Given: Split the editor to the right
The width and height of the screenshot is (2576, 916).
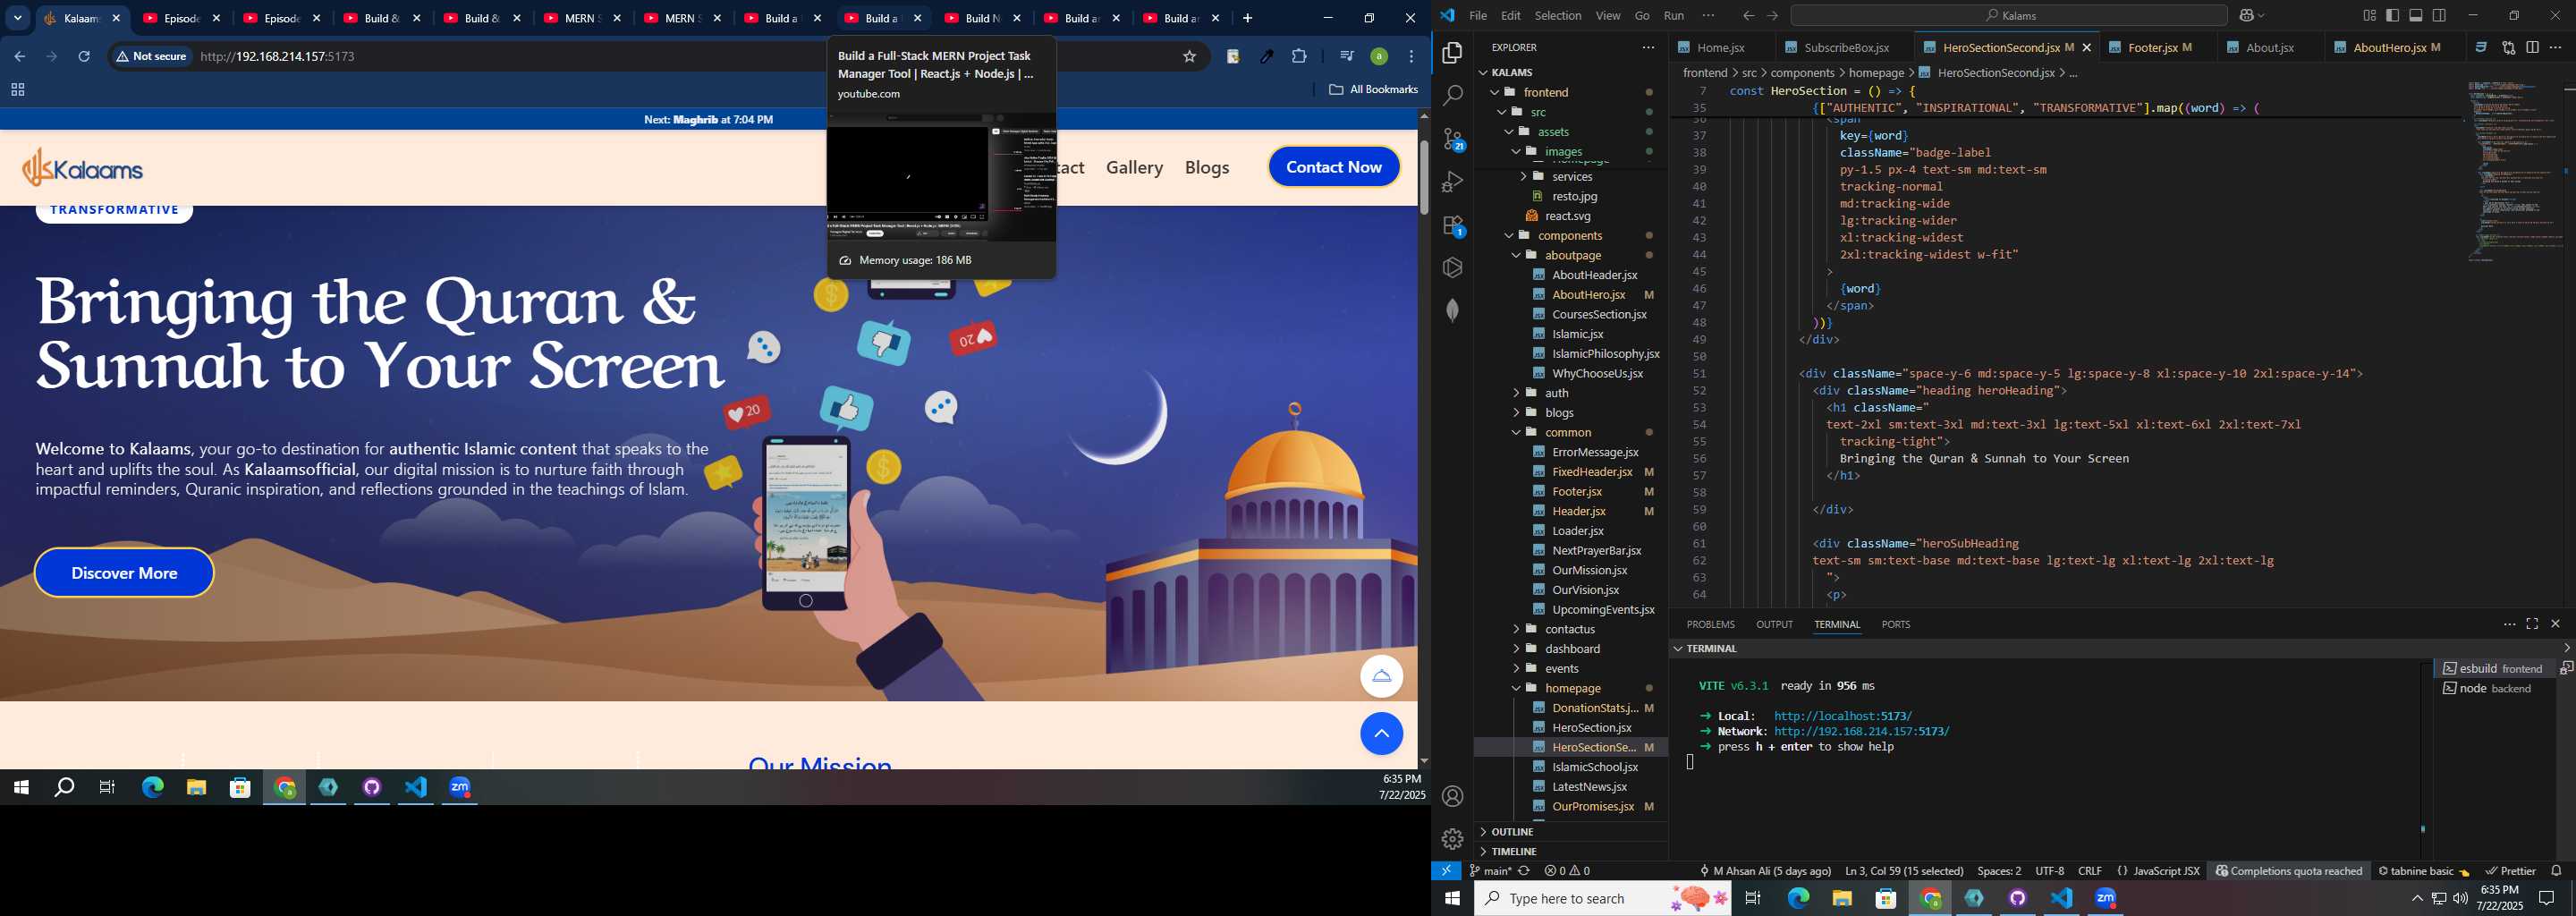Looking at the screenshot, I should click(2532, 47).
